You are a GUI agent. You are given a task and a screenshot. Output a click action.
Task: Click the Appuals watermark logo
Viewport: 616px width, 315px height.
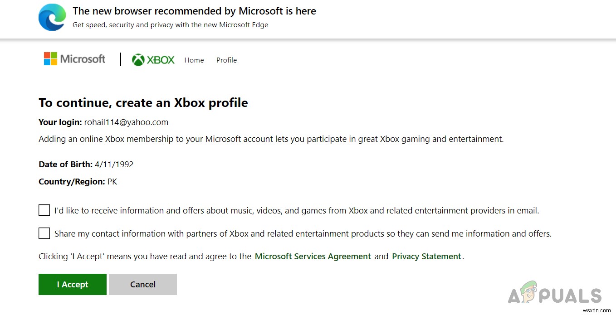pos(555,295)
